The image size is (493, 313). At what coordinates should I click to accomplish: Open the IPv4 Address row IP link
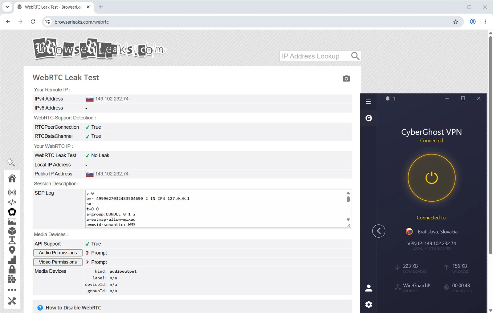(x=112, y=99)
